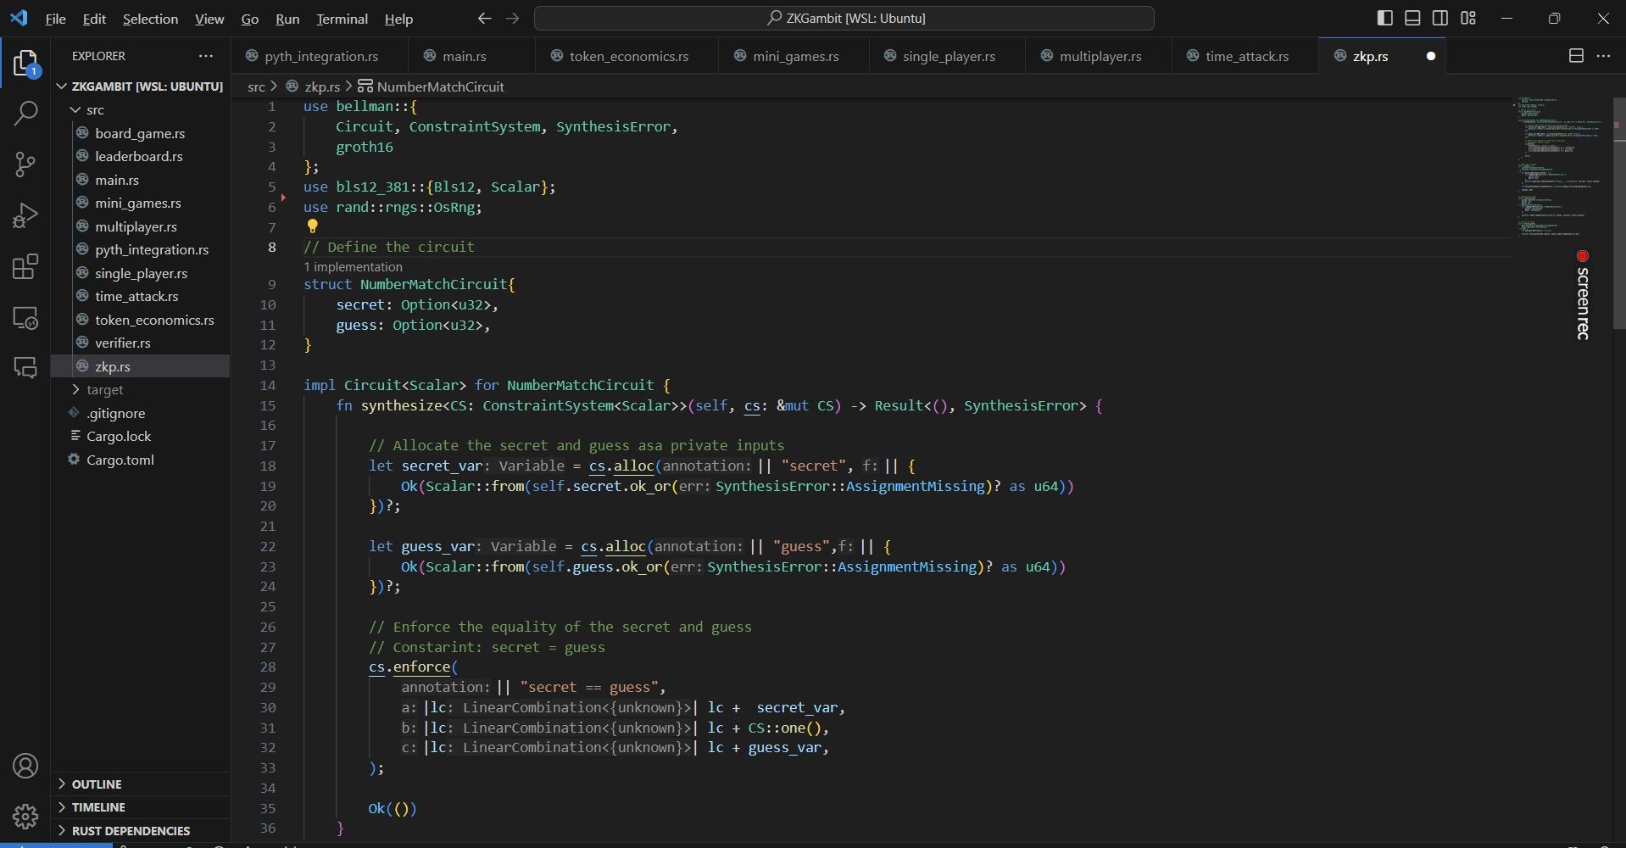Image resolution: width=1626 pixels, height=848 pixels.
Task: Open the Run menu
Action: tap(287, 19)
